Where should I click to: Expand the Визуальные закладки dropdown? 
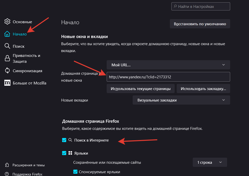click(x=181, y=100)
